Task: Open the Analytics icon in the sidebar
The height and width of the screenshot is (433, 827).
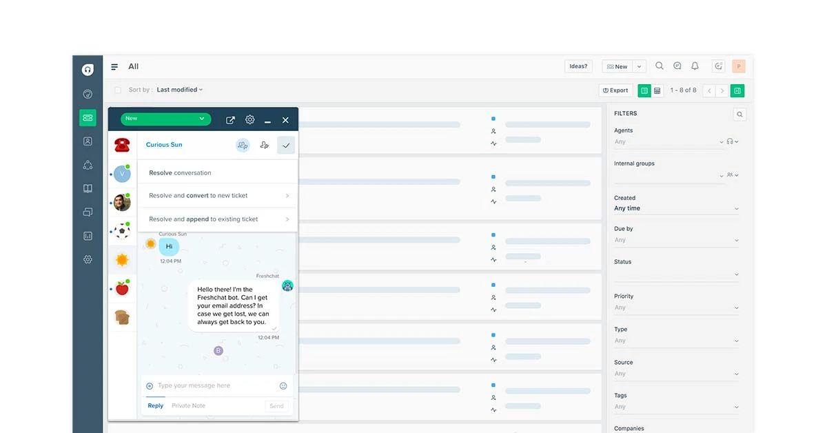Action: tap(88, 236)
